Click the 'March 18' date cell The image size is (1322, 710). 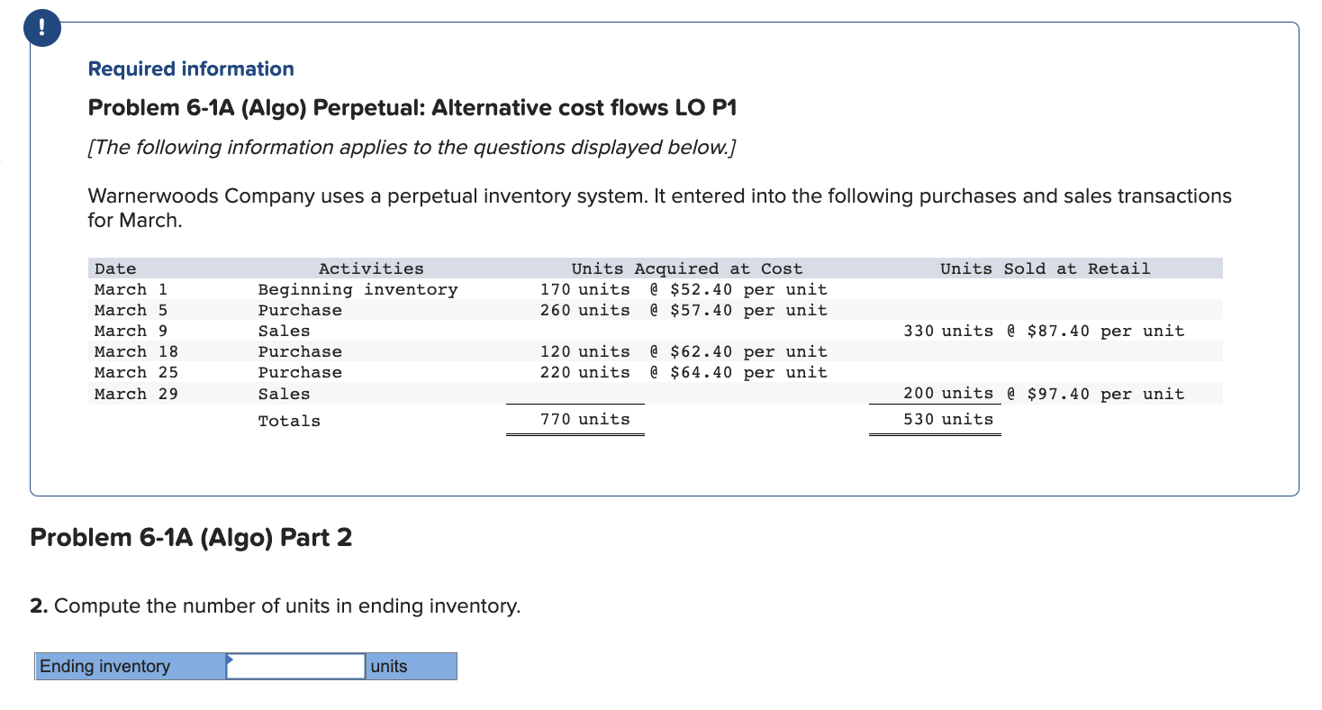pos(136,351)
